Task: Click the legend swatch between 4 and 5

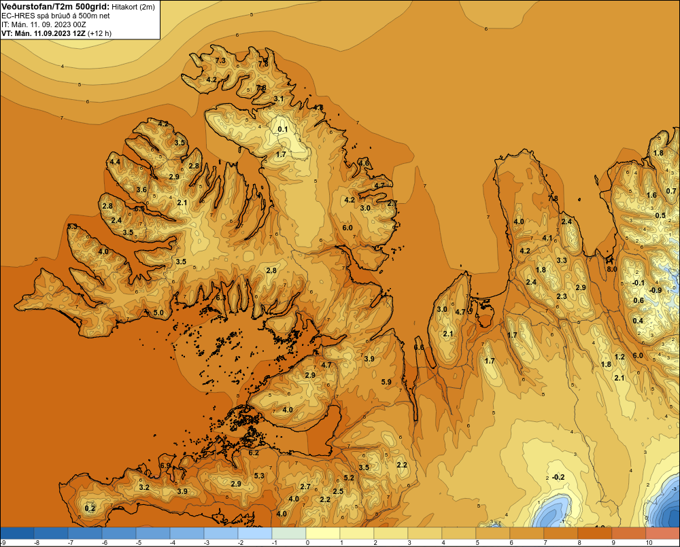Action: pyautogui.click(x=459, y=533)
